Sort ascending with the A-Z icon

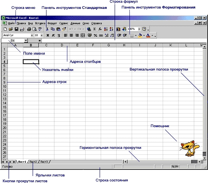(106, 29)
